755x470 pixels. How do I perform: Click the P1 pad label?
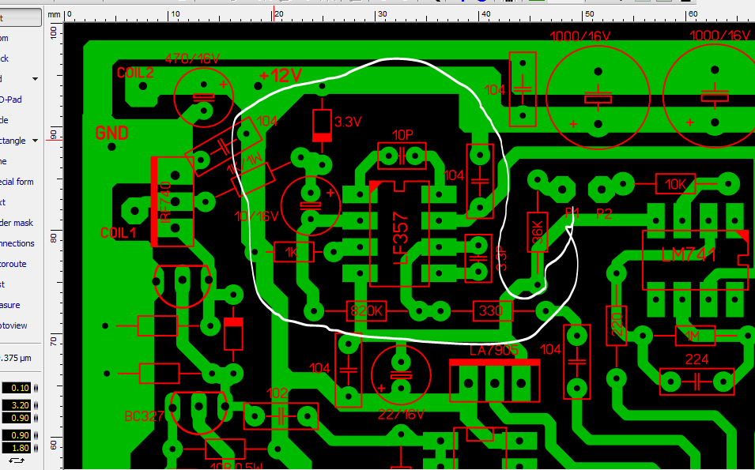pyautogui.click(x=572, y=212)
